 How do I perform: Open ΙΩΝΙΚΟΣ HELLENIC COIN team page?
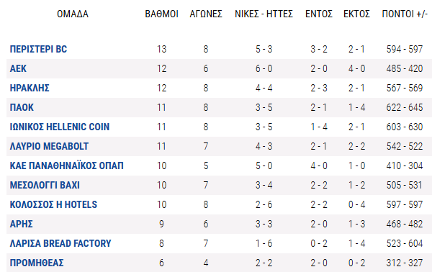point(60,127)
